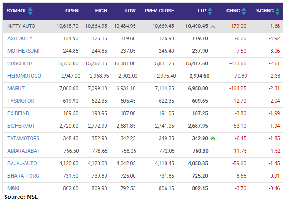Click green up caret in NIFTY AUTO row
The height and width of the screenshot is (203, 283).
[213, 26]
